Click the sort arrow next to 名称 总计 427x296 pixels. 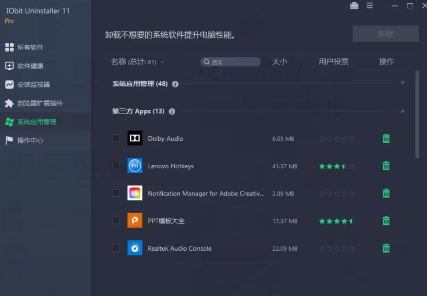pos(162,62)
